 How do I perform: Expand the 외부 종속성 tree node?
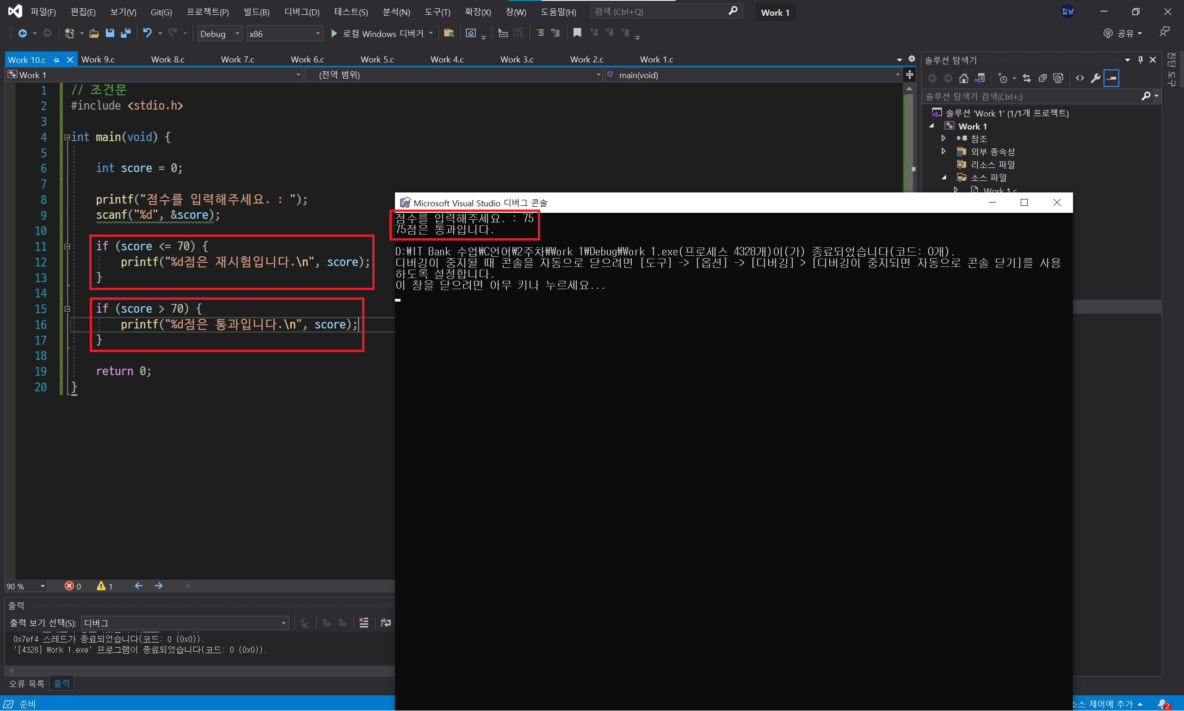pos(943,151)
